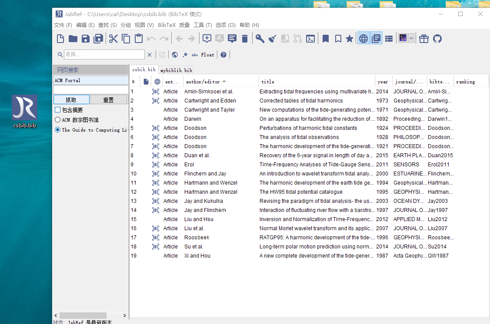Click author/editor sort arrow header

click(224, 82)
